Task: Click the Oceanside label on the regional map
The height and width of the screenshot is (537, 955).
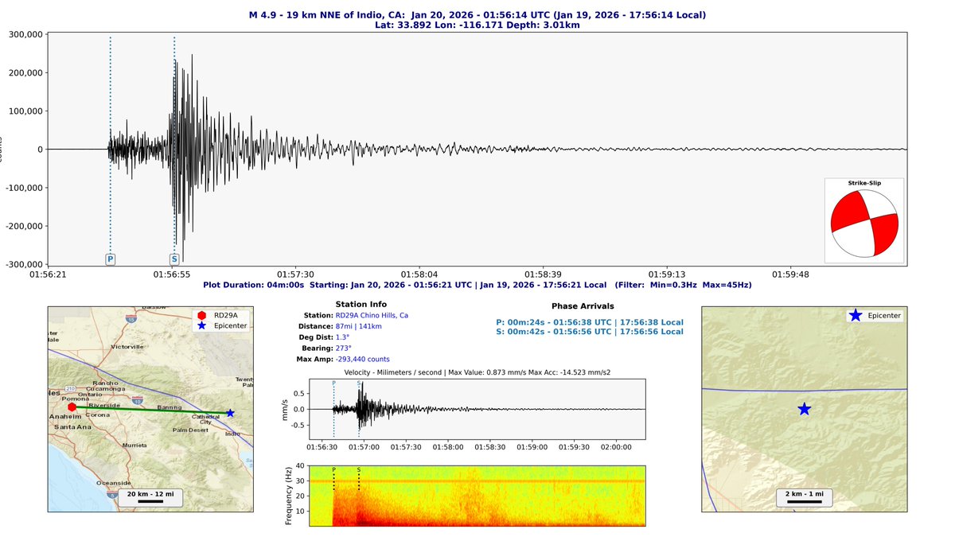Action: pos(114,483)
